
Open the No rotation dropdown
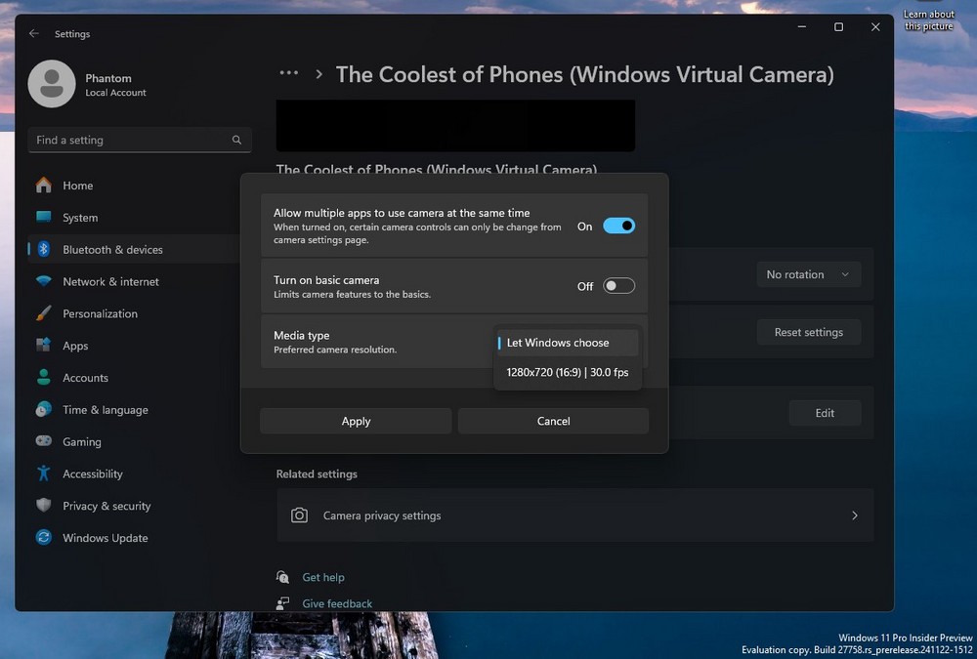point(809,274)
